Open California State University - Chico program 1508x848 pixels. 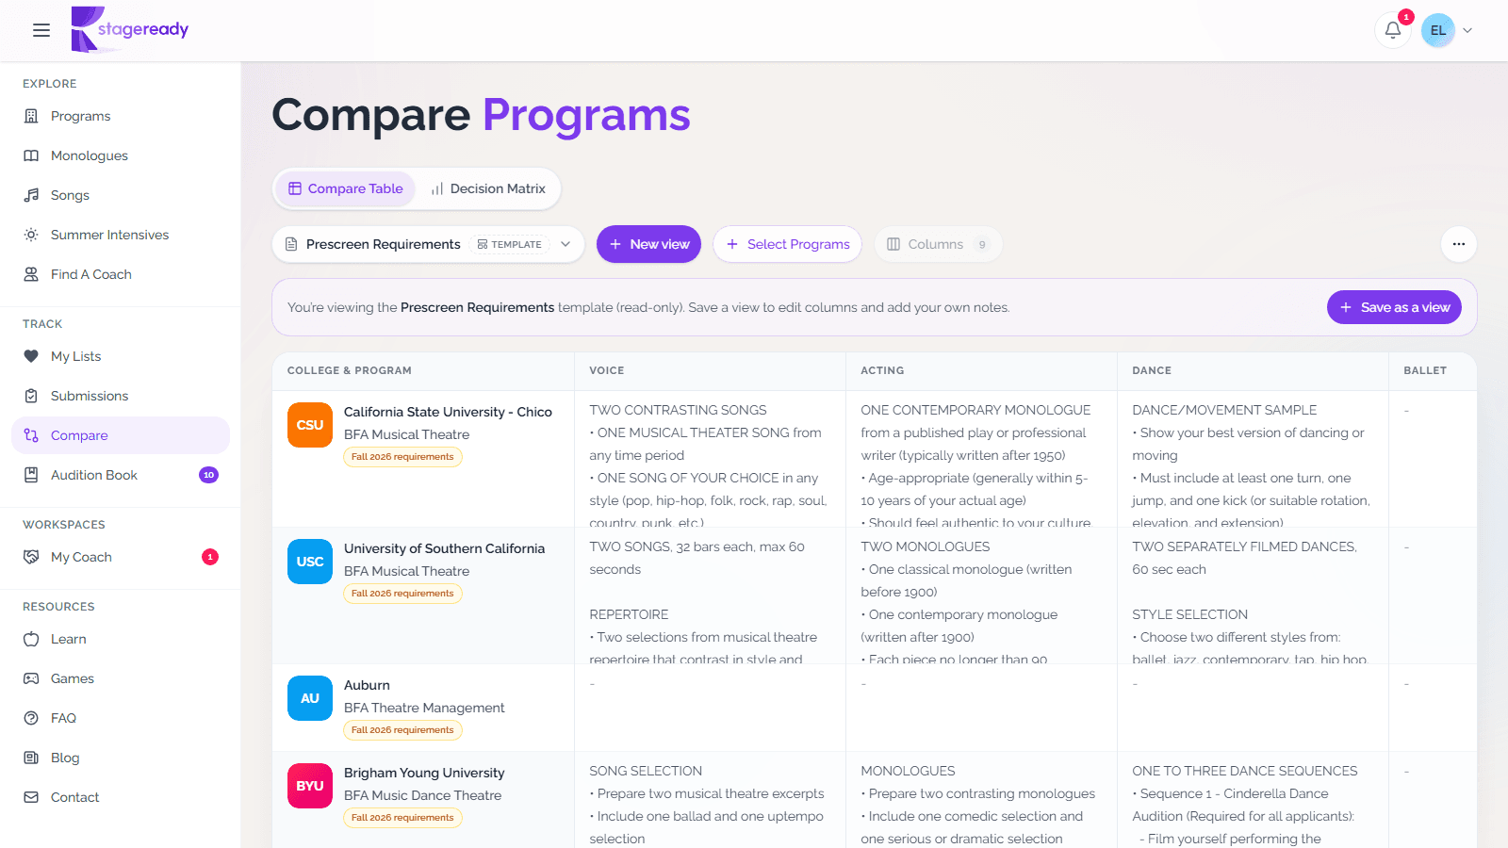(448, 412)
